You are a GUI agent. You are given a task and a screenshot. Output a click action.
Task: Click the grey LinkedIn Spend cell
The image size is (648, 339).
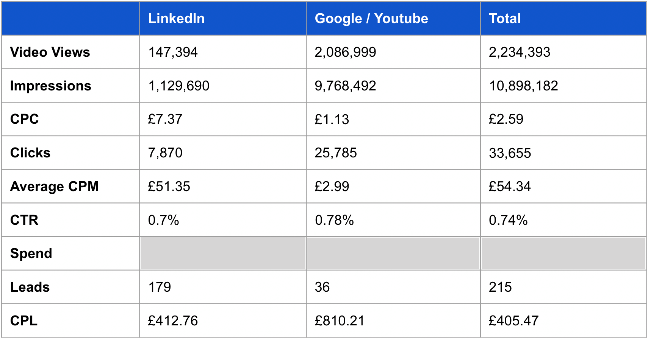[223, 253]
